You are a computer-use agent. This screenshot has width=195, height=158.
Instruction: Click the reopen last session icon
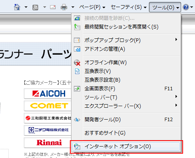[x=77, y=27]
